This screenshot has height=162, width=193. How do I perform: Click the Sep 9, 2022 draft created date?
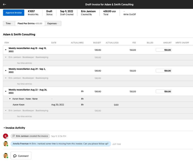click(66, 11)
